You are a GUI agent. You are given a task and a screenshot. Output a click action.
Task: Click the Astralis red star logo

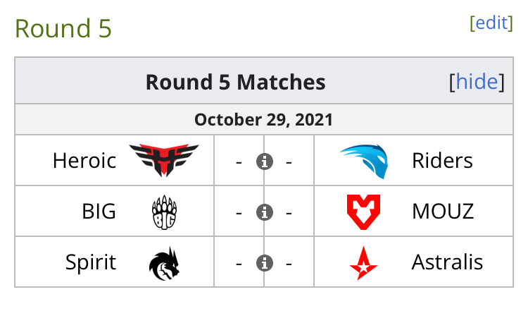coord(364,263)
